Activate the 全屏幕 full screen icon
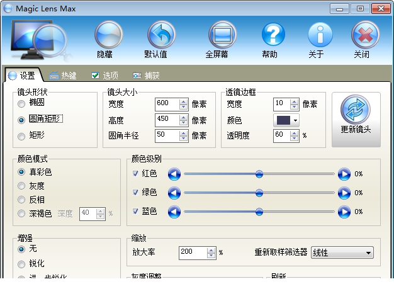 click(x=222, y=35)
